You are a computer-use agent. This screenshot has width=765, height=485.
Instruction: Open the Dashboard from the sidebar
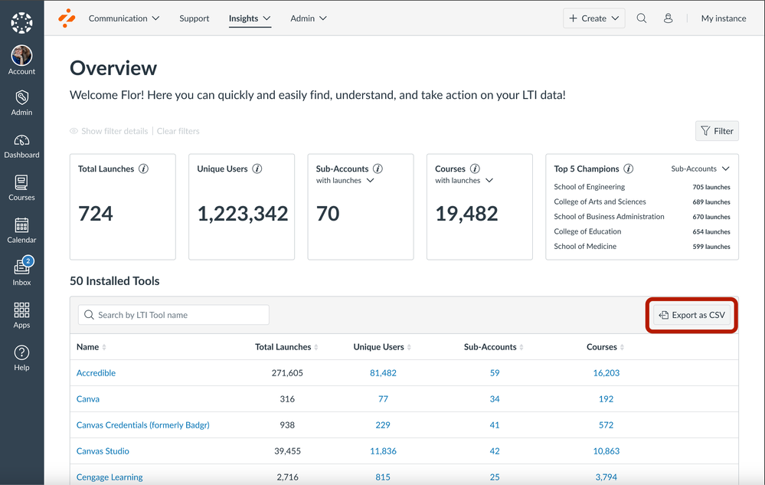tap(21, 146)
